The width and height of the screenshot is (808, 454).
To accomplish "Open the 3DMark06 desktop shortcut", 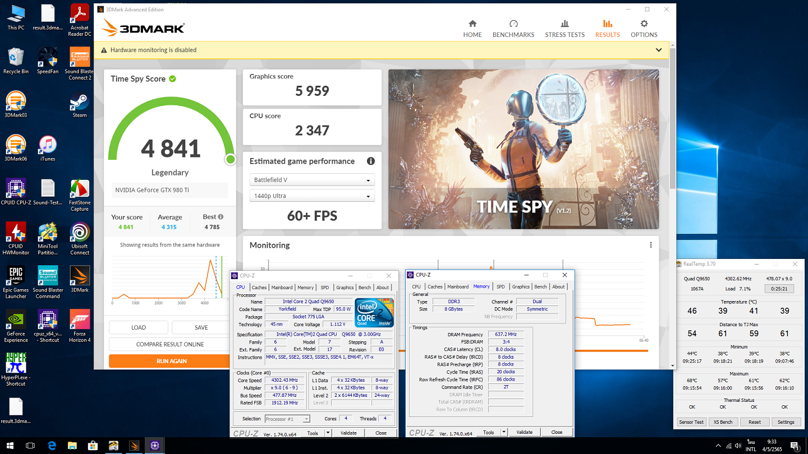I will point(16,149).
